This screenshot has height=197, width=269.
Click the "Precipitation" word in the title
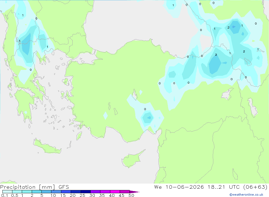point(18,187)
